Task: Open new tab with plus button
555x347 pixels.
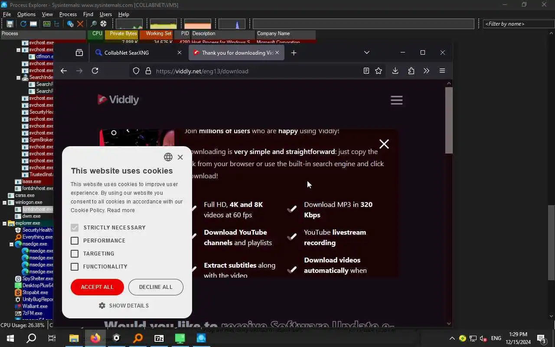Action: click(x=294, y=52)
